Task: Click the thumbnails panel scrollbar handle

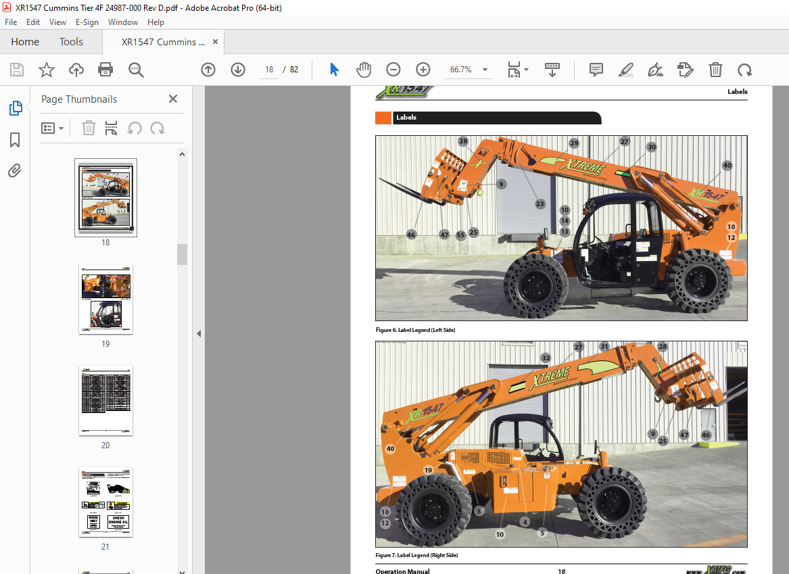Action: click(182, 254)
